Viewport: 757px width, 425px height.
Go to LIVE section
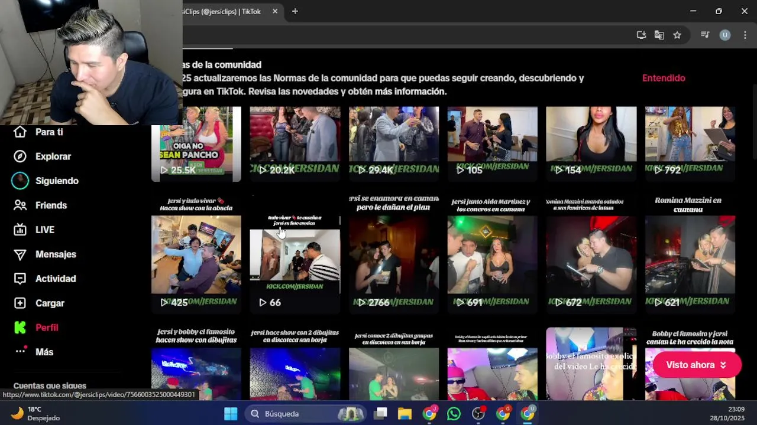pos(45,230)
